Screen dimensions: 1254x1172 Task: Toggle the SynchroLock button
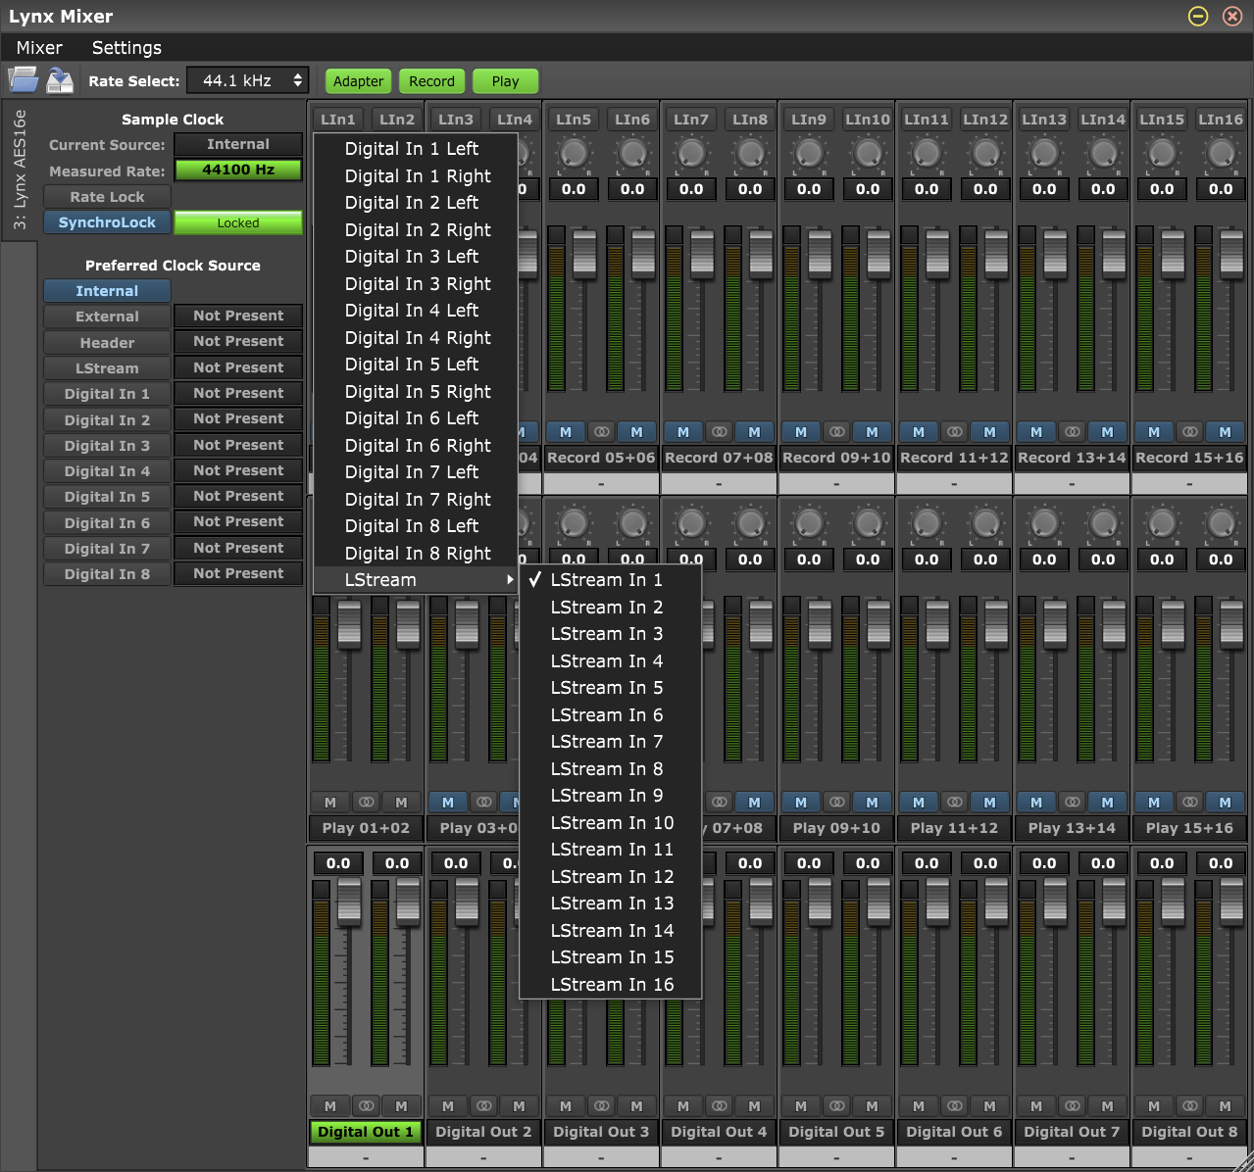(107, 222)
